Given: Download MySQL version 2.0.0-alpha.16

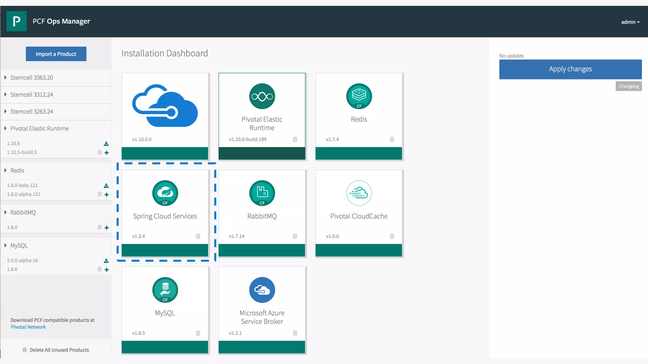Looking at the screenshot, I should click(x=106, y=261).
